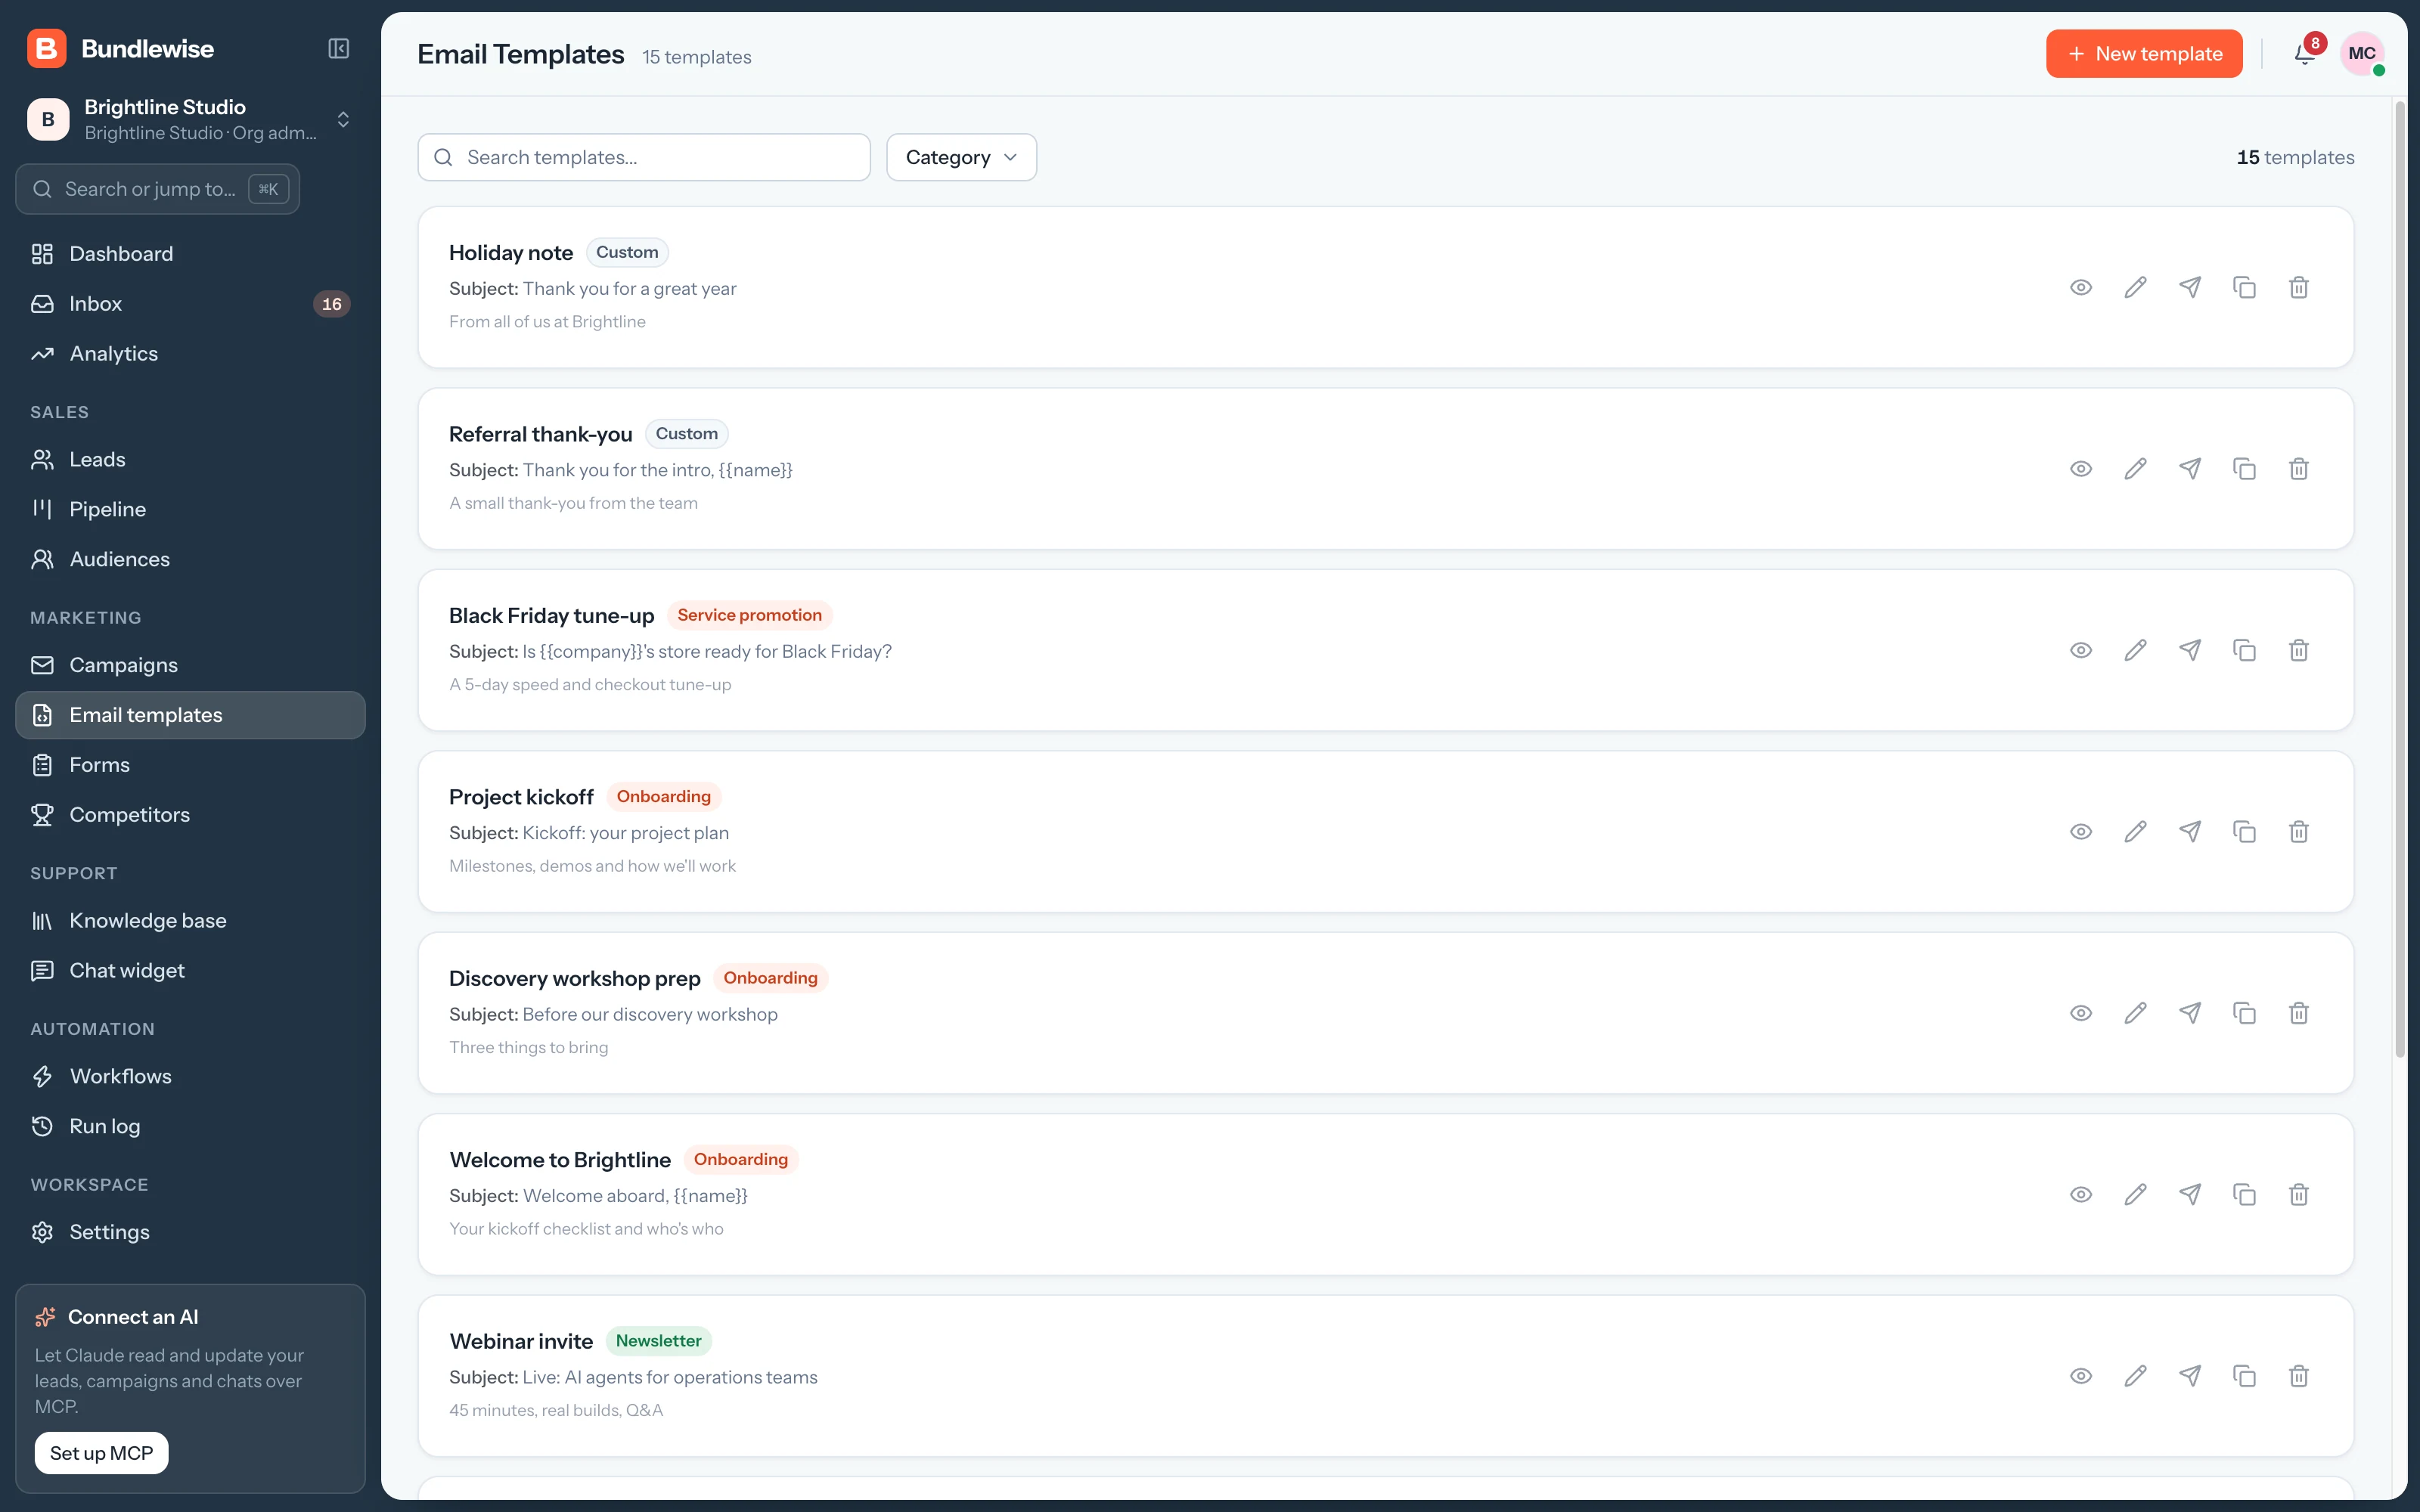Screen dimensions: 2420x1512
Task: Preview the Webinar invite template
Action: pos(2081,1376)
